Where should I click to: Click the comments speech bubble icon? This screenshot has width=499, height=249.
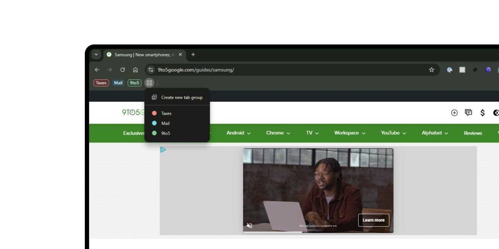coord(468,113)
